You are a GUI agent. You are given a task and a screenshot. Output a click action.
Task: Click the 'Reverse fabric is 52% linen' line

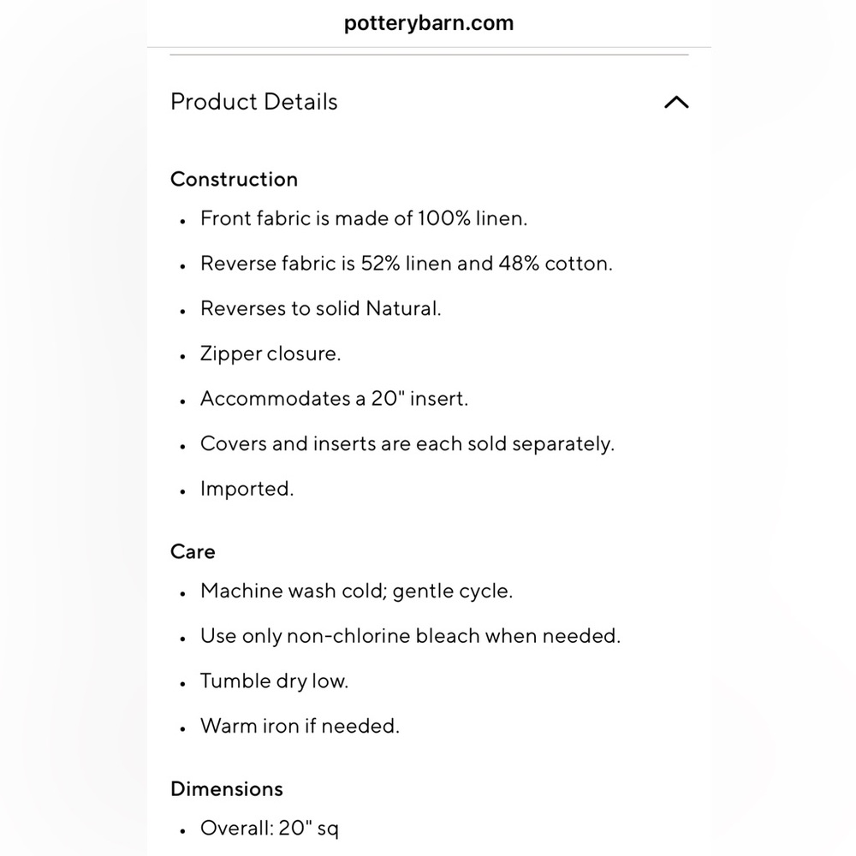coord(406,264)
